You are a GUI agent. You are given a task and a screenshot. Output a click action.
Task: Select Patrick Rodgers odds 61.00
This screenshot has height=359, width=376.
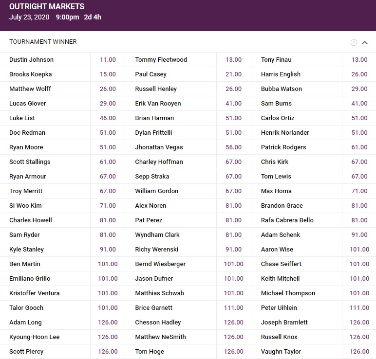click(x=359, y=147)
